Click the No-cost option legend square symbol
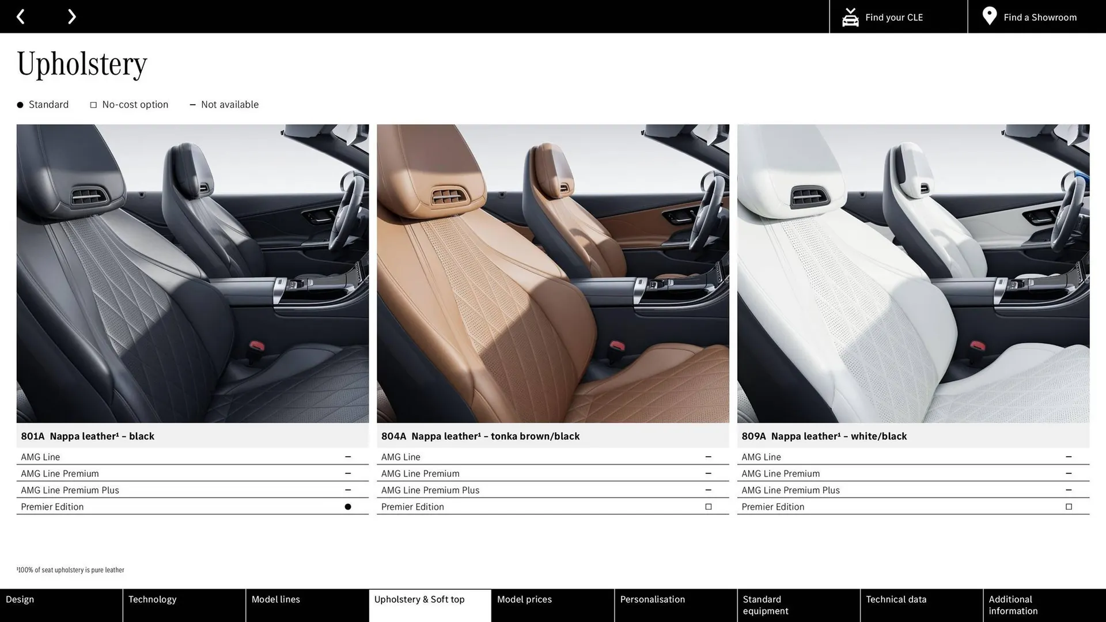 93,104
